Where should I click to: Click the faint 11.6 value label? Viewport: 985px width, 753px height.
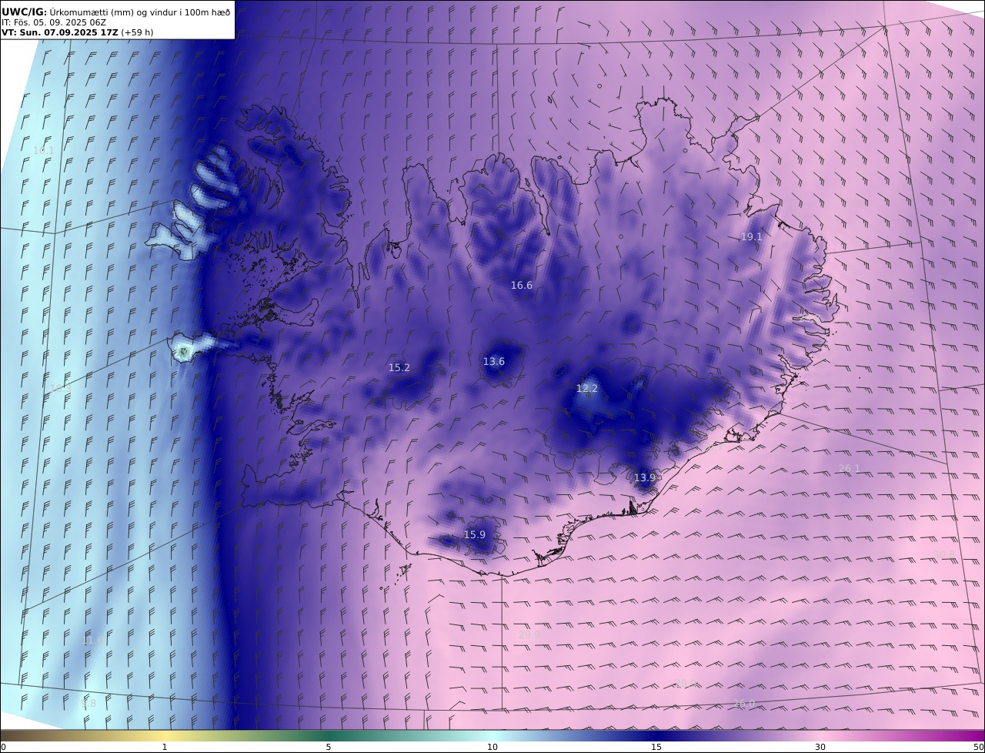(x=92, y=640)
